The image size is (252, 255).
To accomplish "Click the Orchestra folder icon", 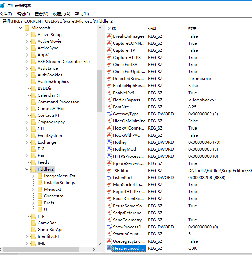I will [x=40, y=196].
